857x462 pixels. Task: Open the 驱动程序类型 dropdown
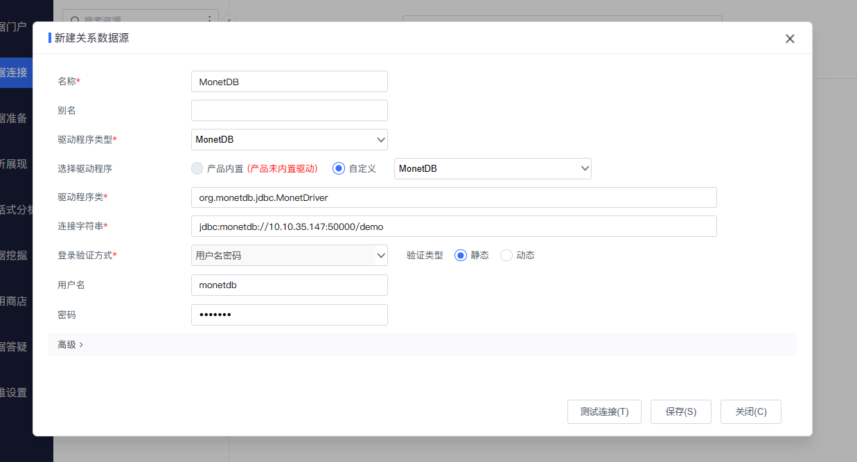[x=290, y=140]
